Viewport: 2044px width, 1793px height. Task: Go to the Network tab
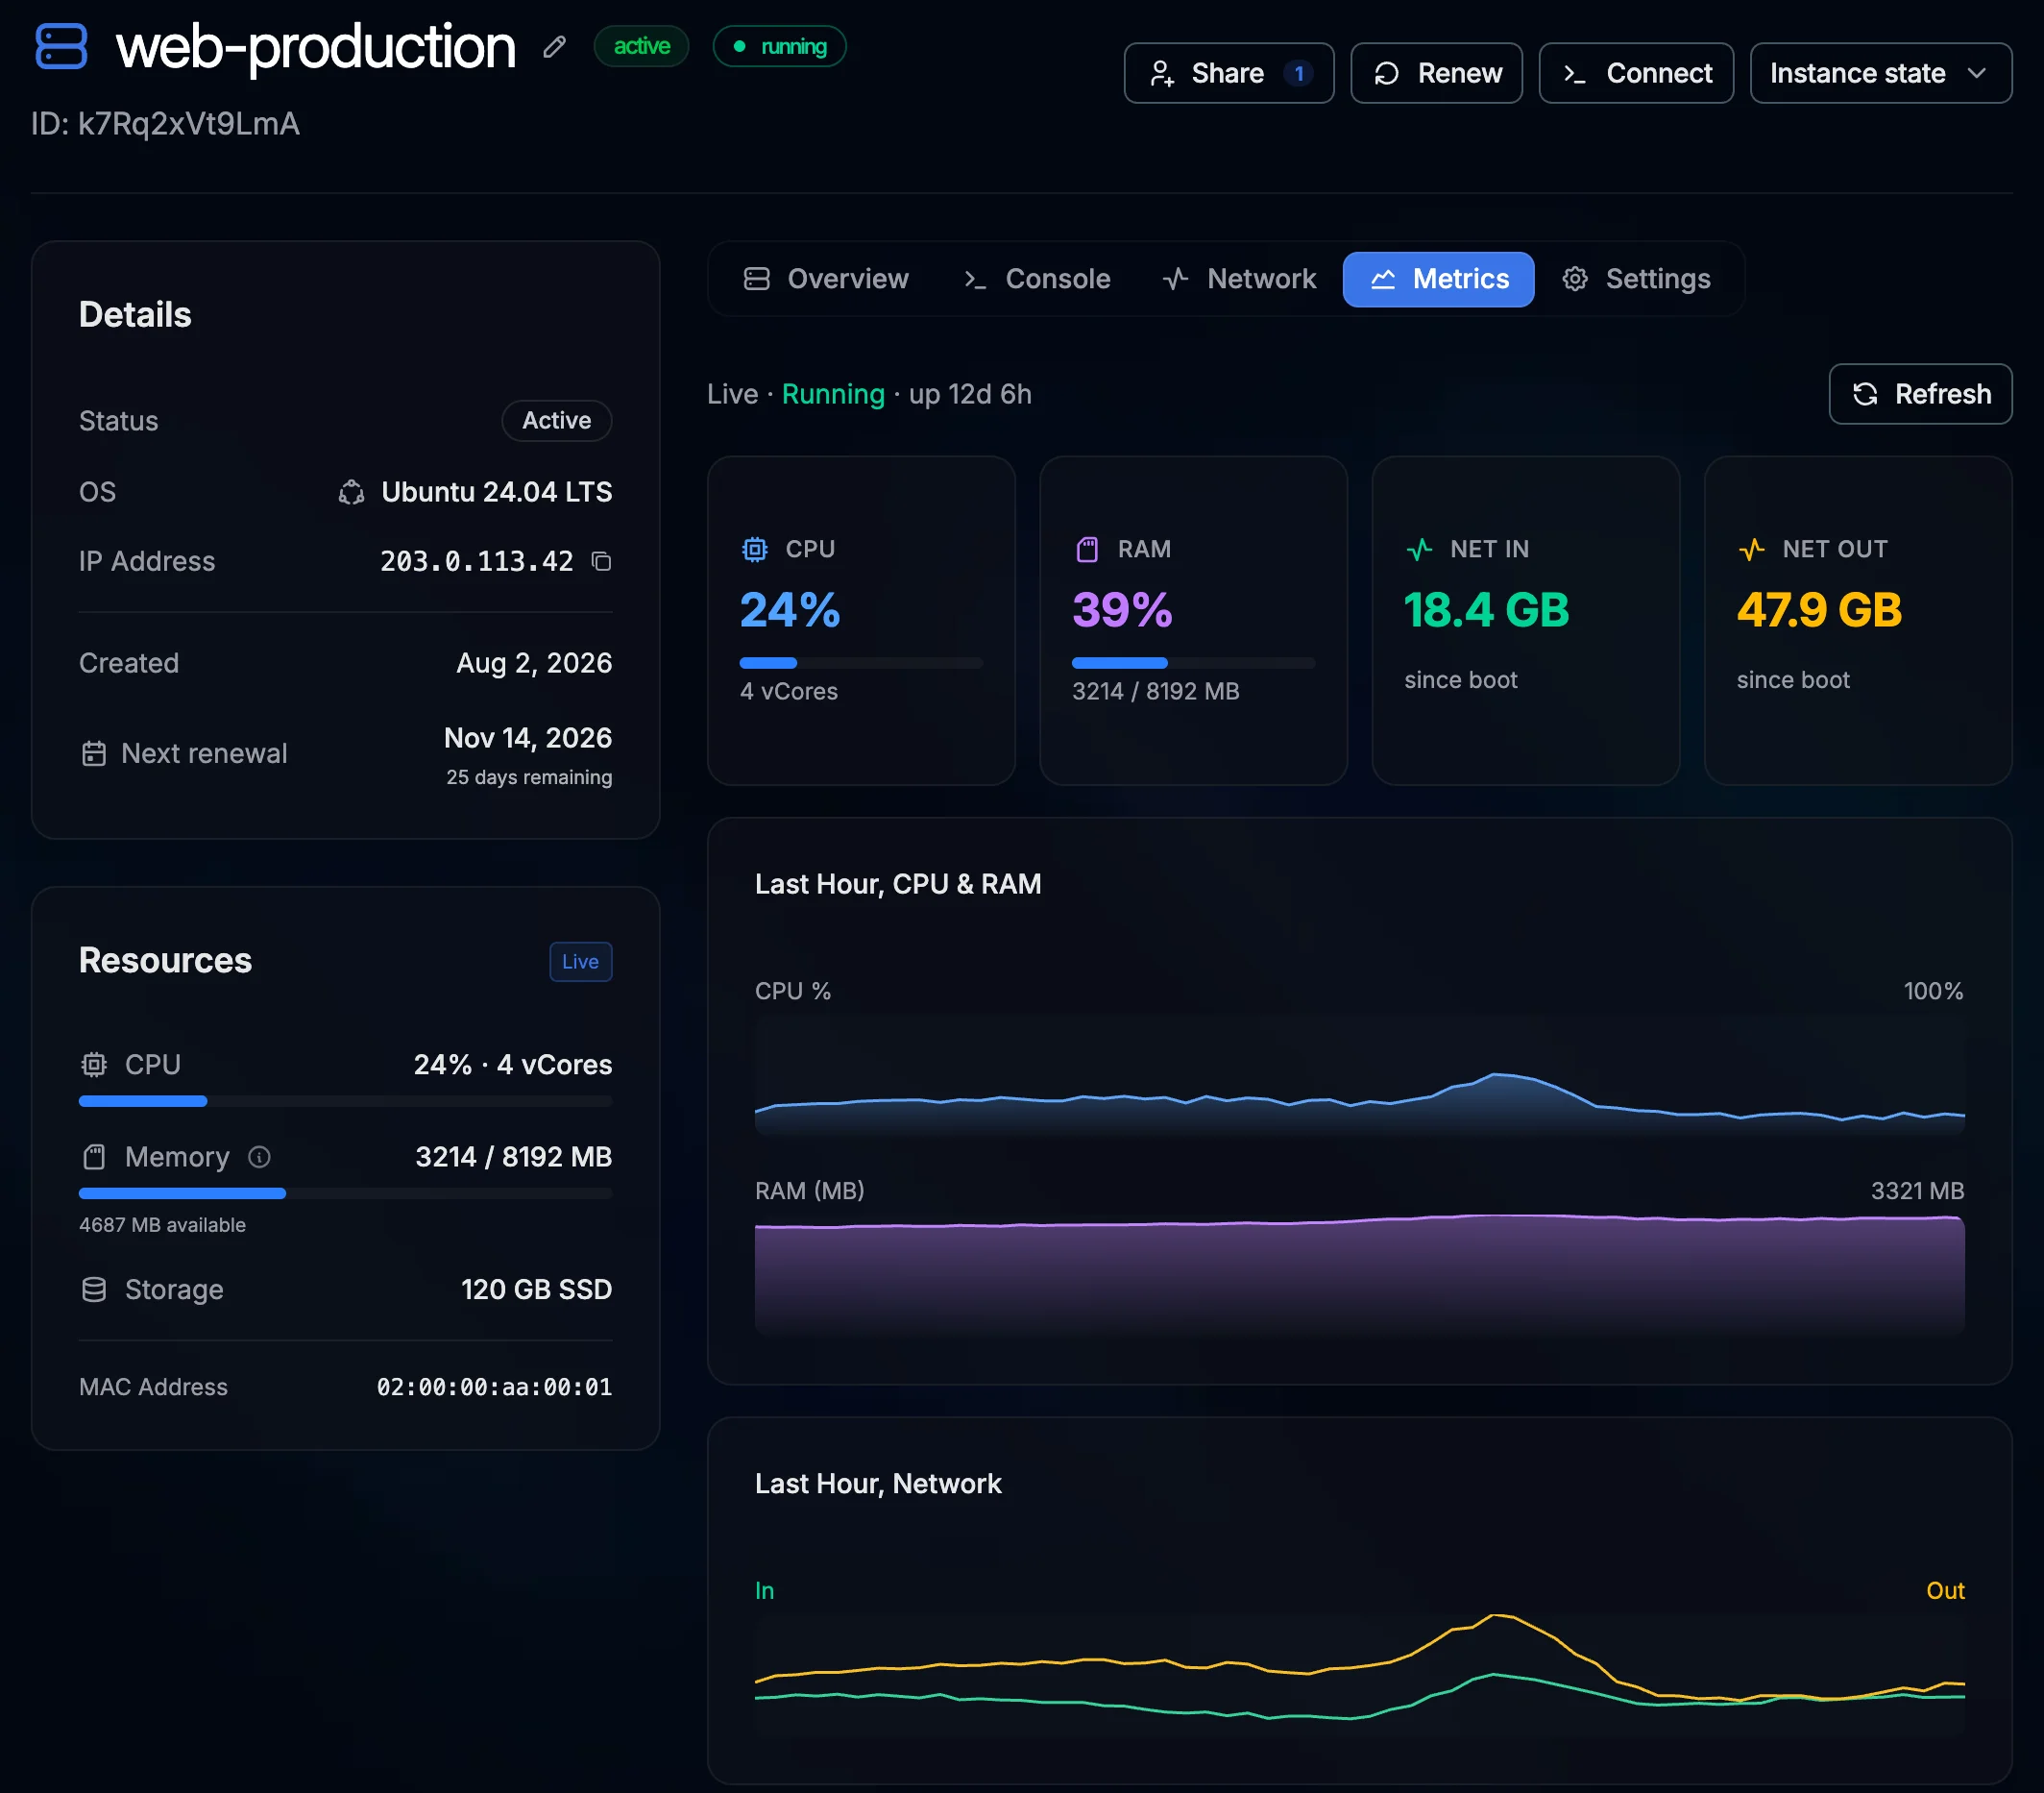pos(1239,280)
